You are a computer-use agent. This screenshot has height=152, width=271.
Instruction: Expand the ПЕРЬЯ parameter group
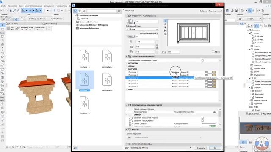coord(127,90)
